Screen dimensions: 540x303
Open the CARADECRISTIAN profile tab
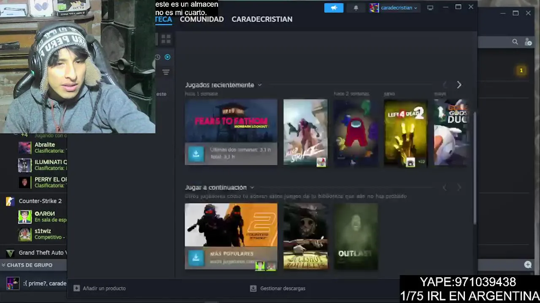click(262, 19)
